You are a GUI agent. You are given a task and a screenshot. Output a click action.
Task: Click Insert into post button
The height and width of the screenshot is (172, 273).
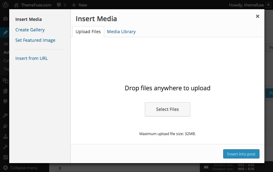tap(241, 154)
